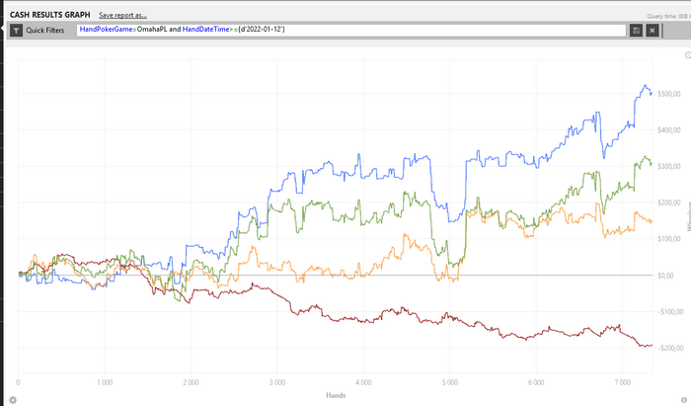This screenshot has height=406, width=691.
Task: Clear the quick filter with the X button
Action: [x=653, y=31]
